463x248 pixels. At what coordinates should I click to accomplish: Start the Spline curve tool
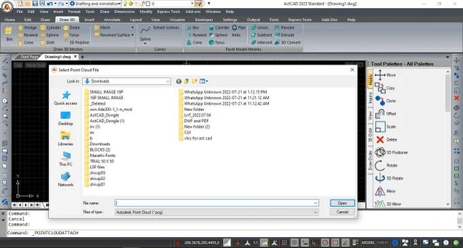(145, 35)
